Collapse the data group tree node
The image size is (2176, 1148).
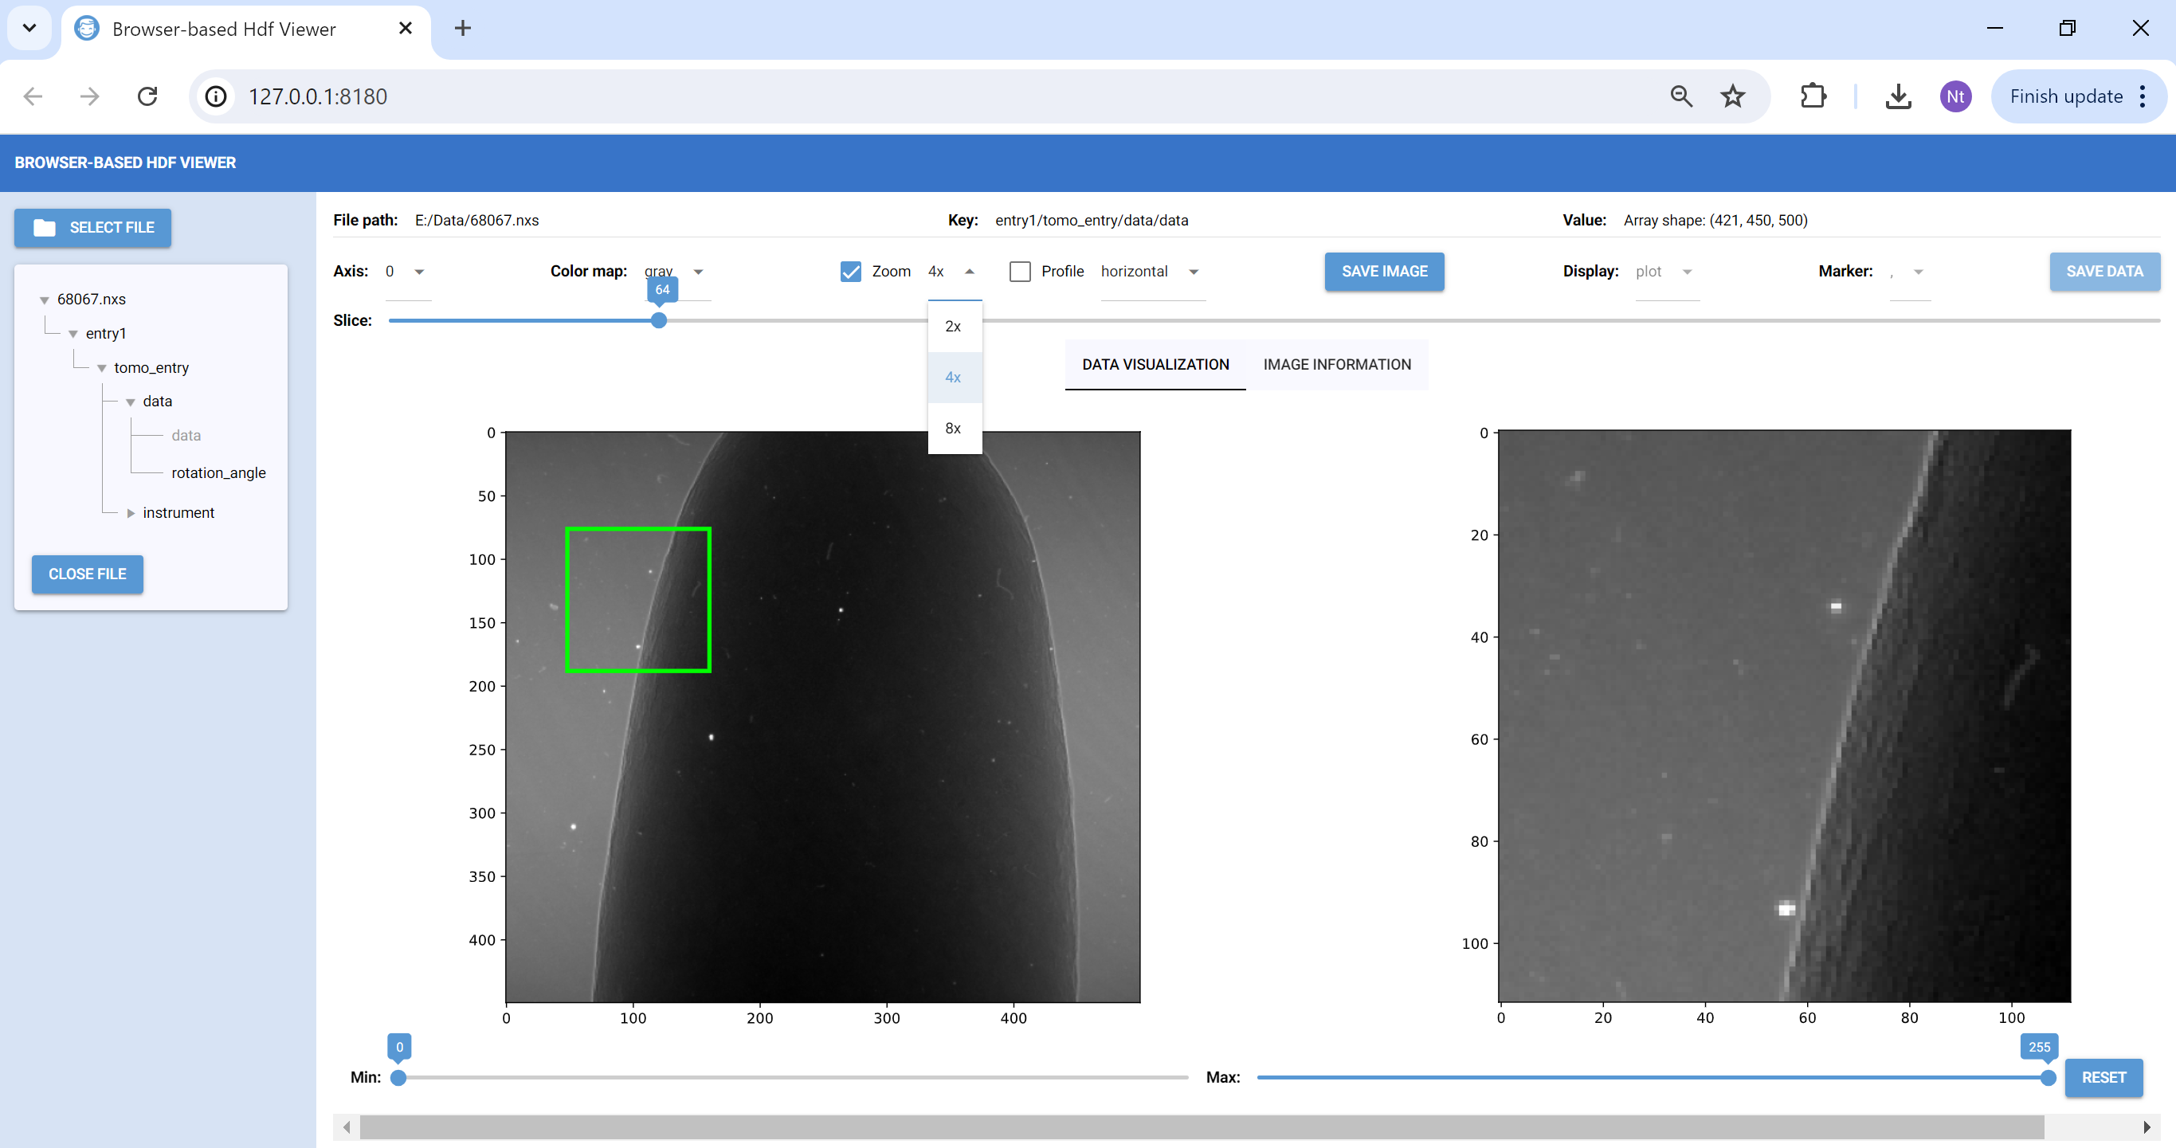pyautogui.click(x=130, y=402)
